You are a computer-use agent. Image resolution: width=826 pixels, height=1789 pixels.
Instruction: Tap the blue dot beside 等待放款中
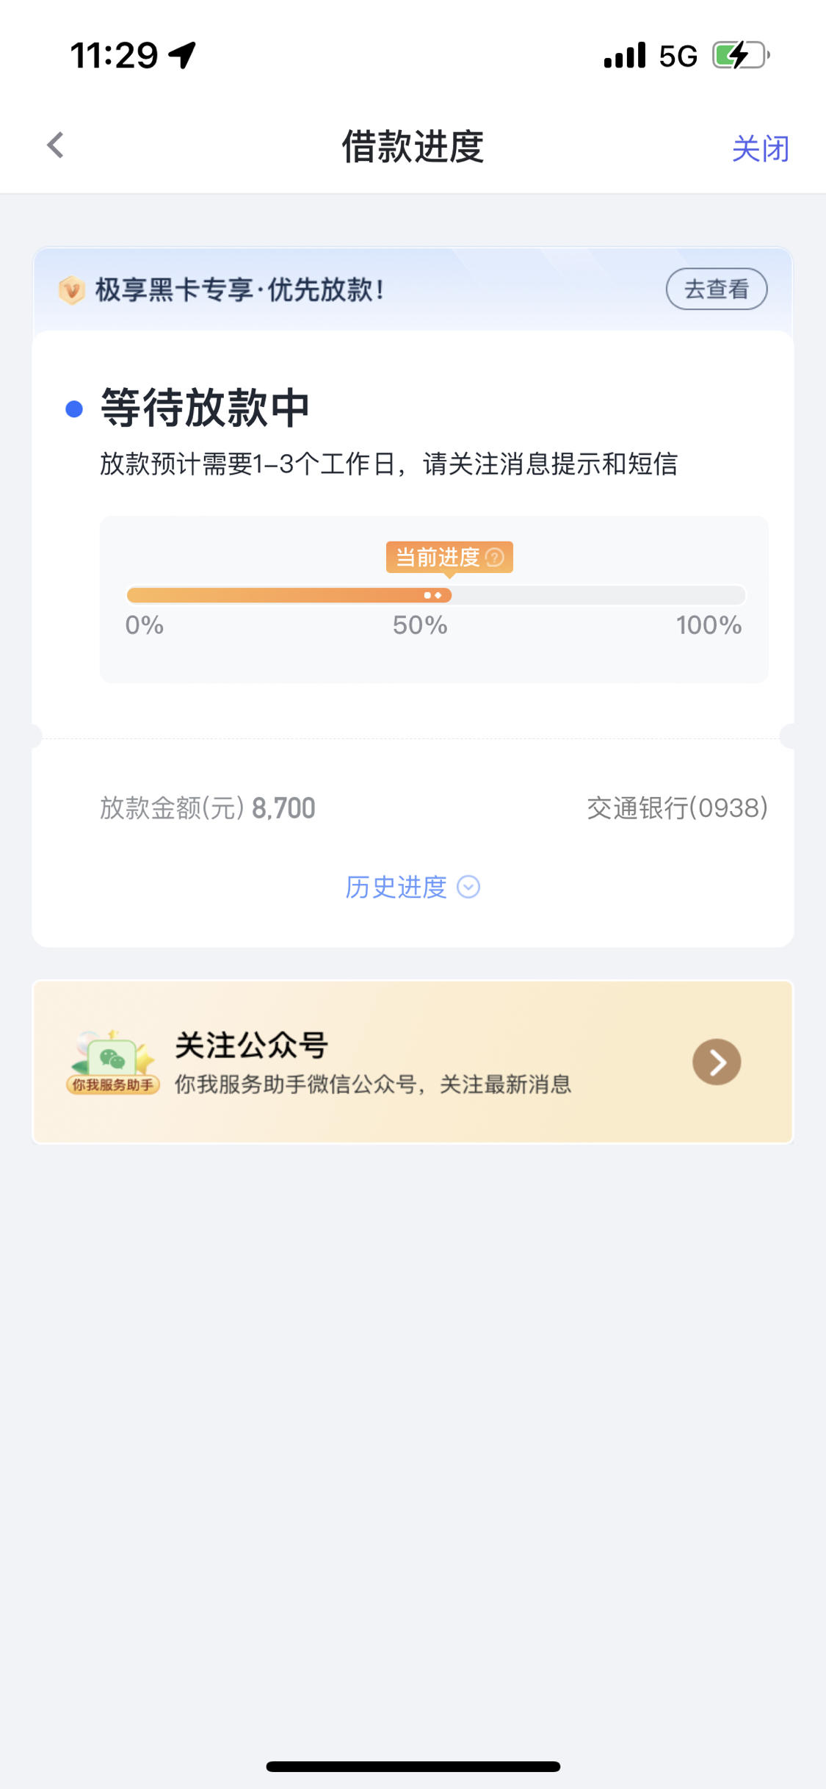pos(74,408)
